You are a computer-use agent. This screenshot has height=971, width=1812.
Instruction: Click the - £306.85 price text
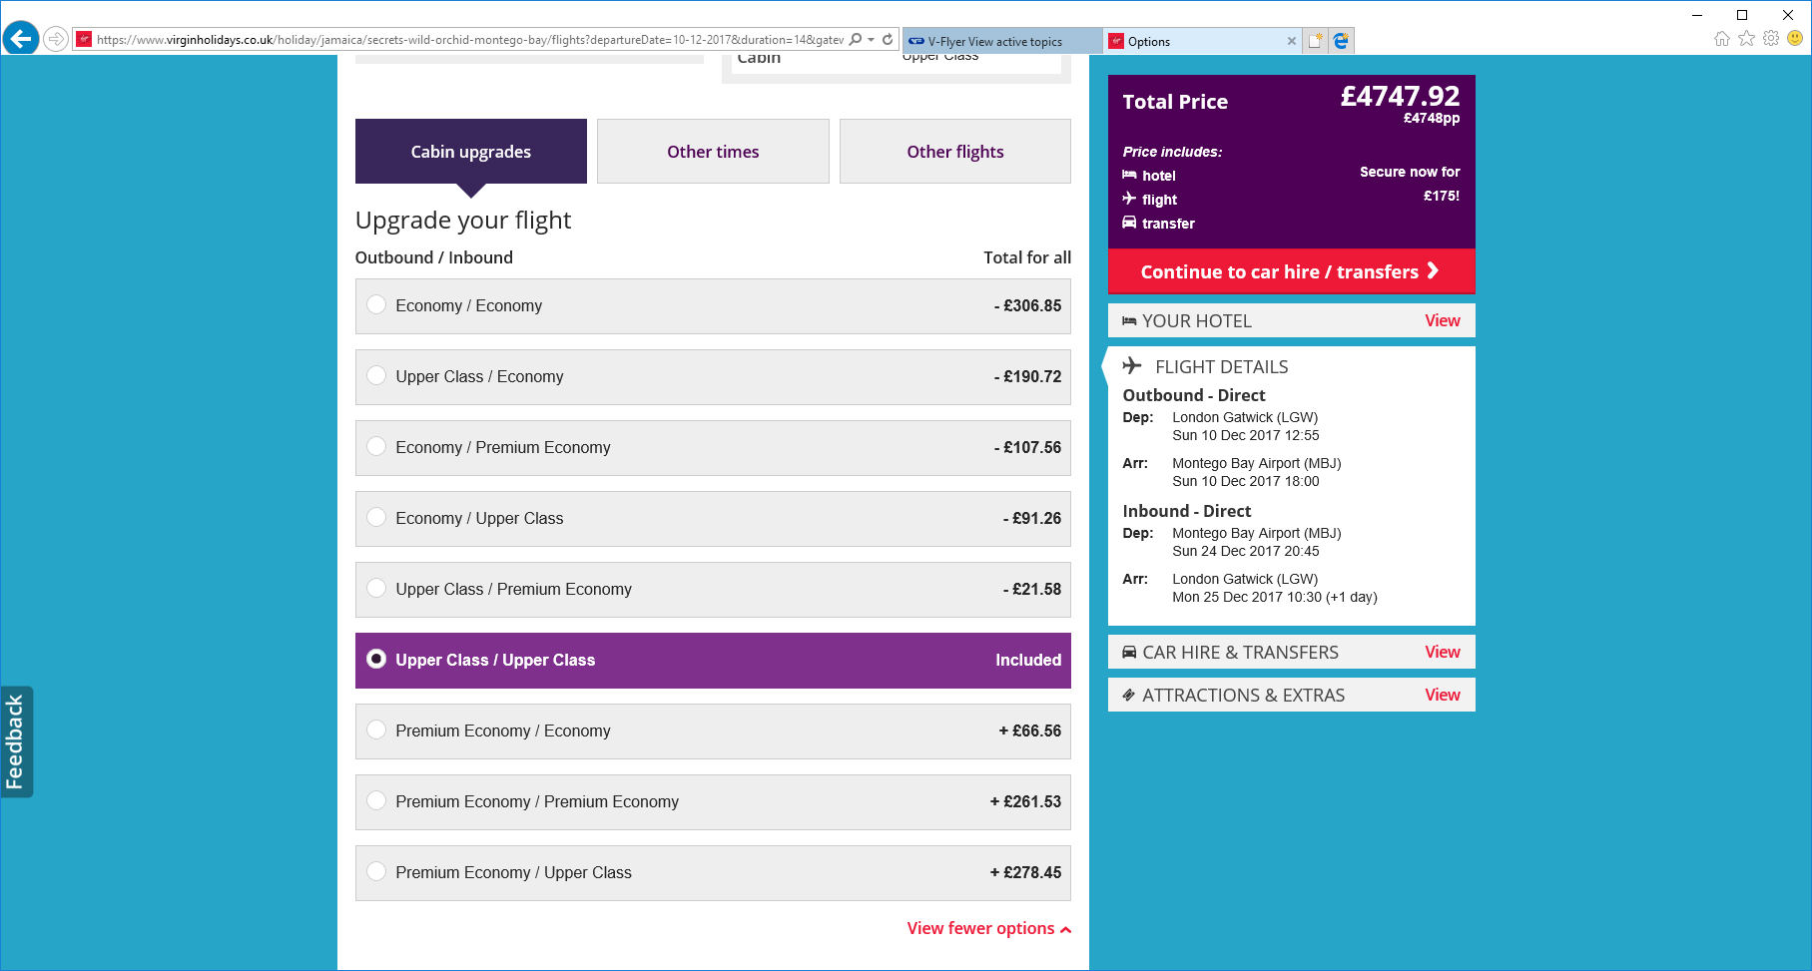(1027, 306)
